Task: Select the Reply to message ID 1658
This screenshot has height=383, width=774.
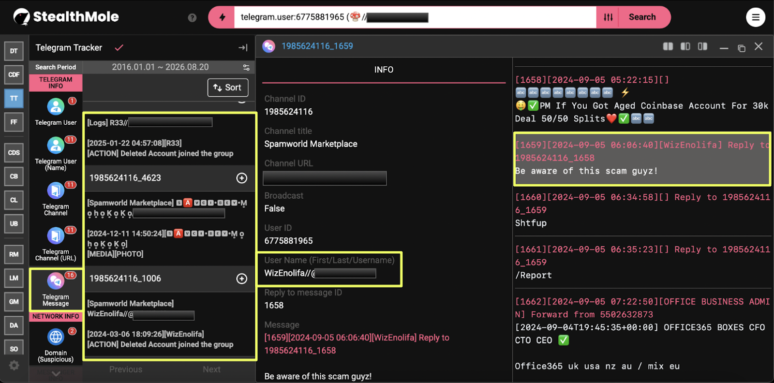Action: tap(274, 306)
